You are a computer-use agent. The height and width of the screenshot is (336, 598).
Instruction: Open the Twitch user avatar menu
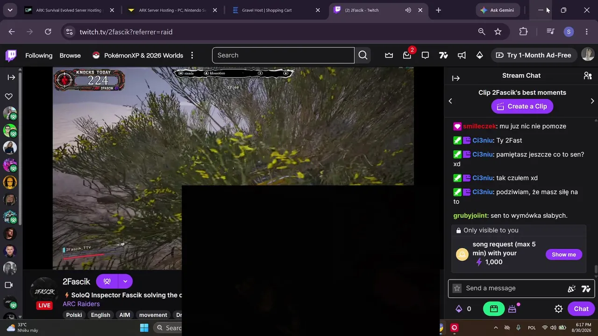coord(588,55)
